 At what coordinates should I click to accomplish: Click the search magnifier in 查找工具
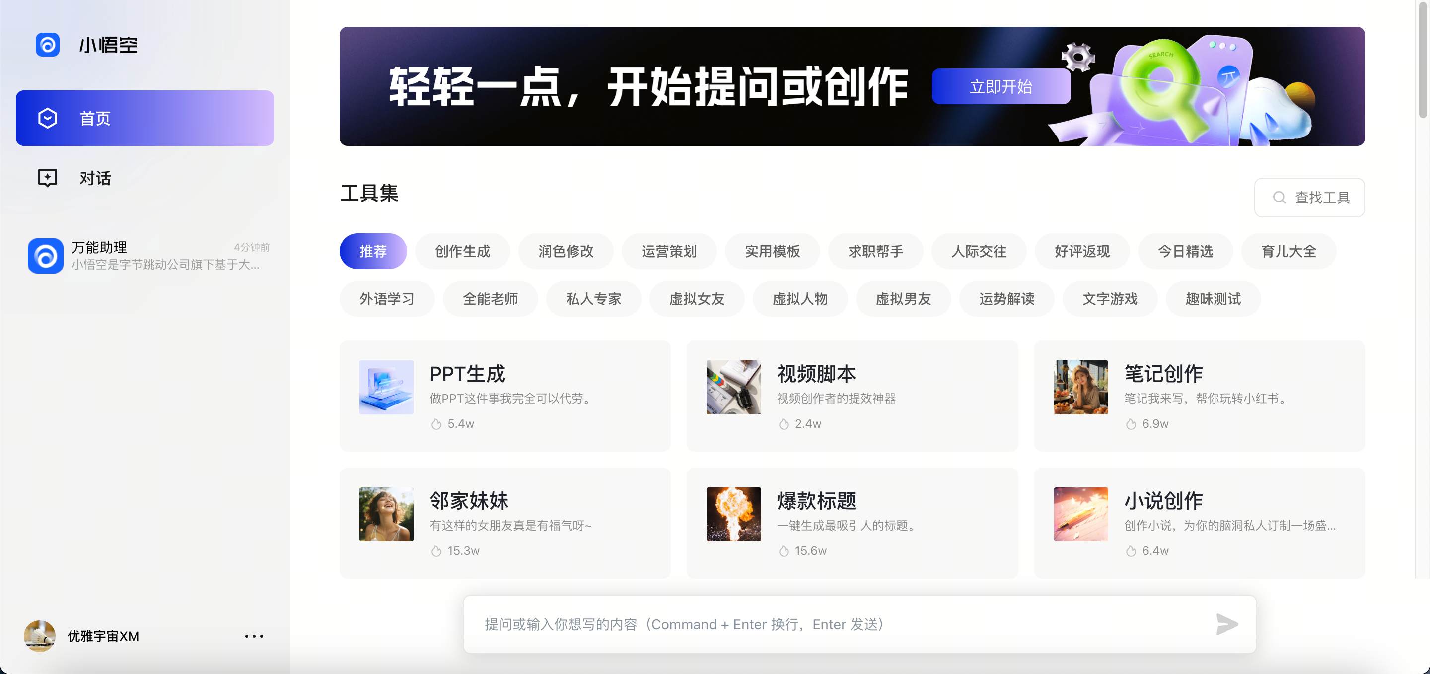click(1279, 198)
